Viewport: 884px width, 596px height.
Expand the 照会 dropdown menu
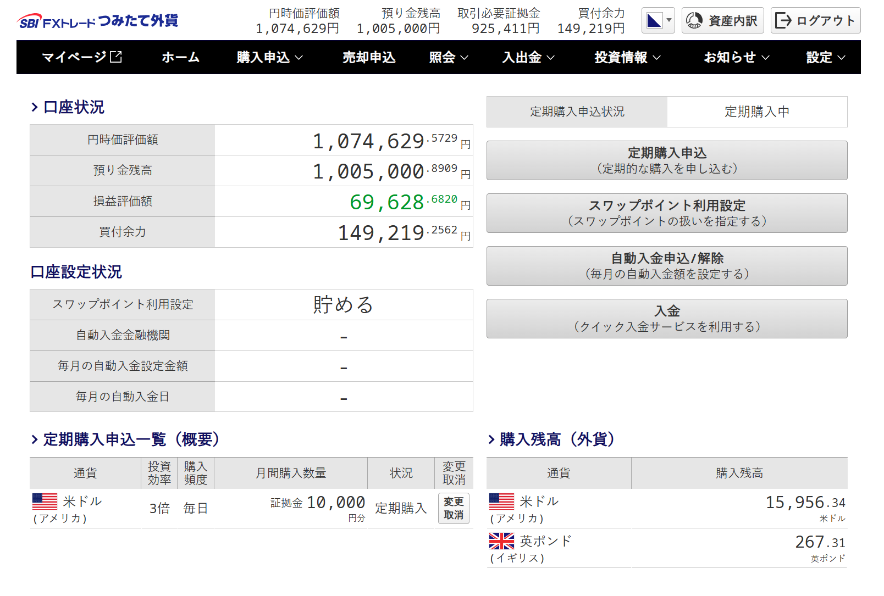coord(448,57)
